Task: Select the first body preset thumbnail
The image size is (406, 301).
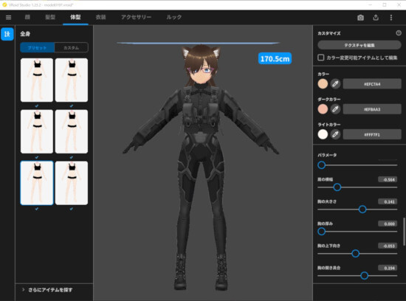Action: [x=37, y=80]
